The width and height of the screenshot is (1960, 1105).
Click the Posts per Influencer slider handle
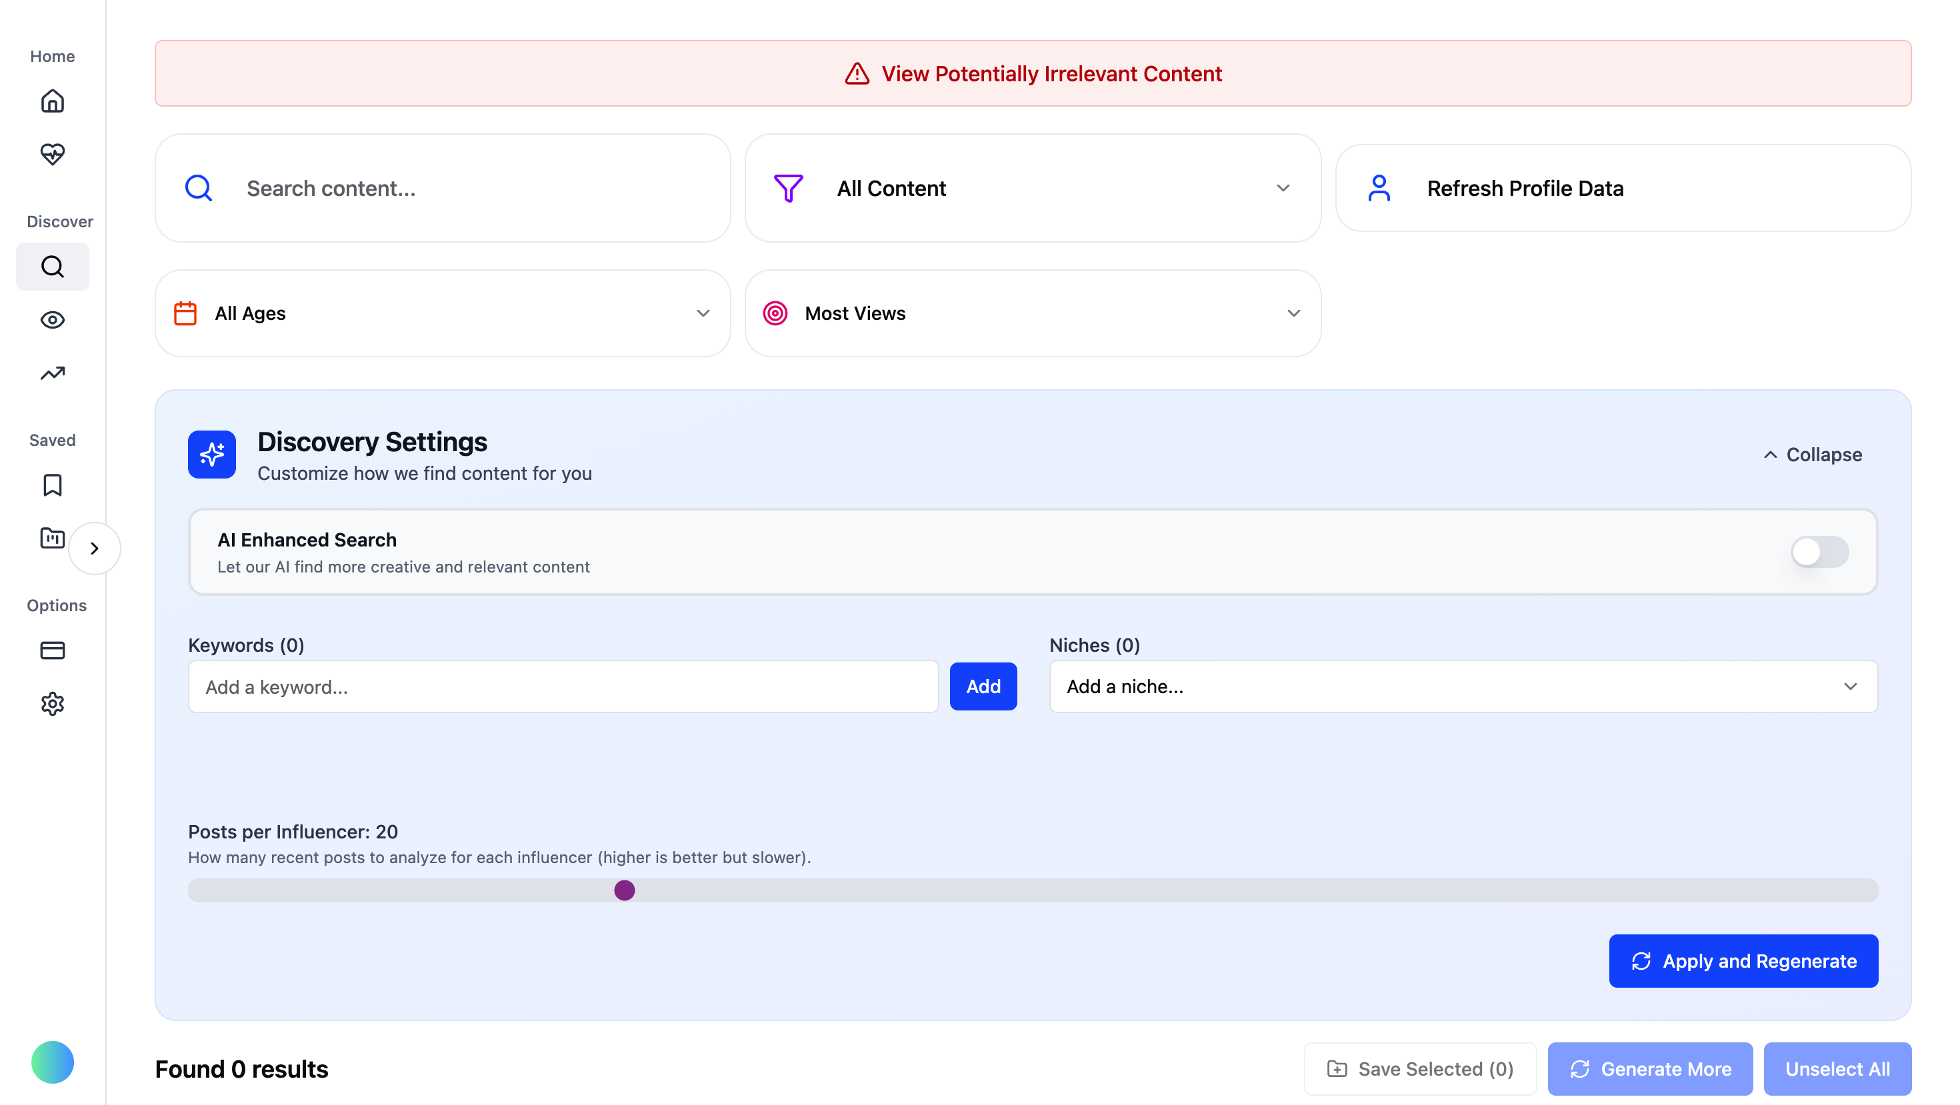(x=625, y=890)
